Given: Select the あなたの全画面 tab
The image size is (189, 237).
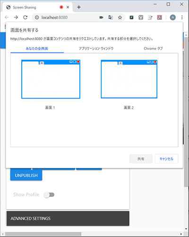Looking at the screenshot, I should pyautogui.click(x=37, y=48).
